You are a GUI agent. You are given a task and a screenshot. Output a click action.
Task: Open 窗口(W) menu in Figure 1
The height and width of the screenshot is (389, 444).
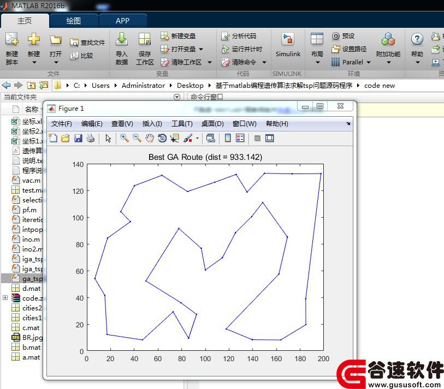click(x=244, y=124)
